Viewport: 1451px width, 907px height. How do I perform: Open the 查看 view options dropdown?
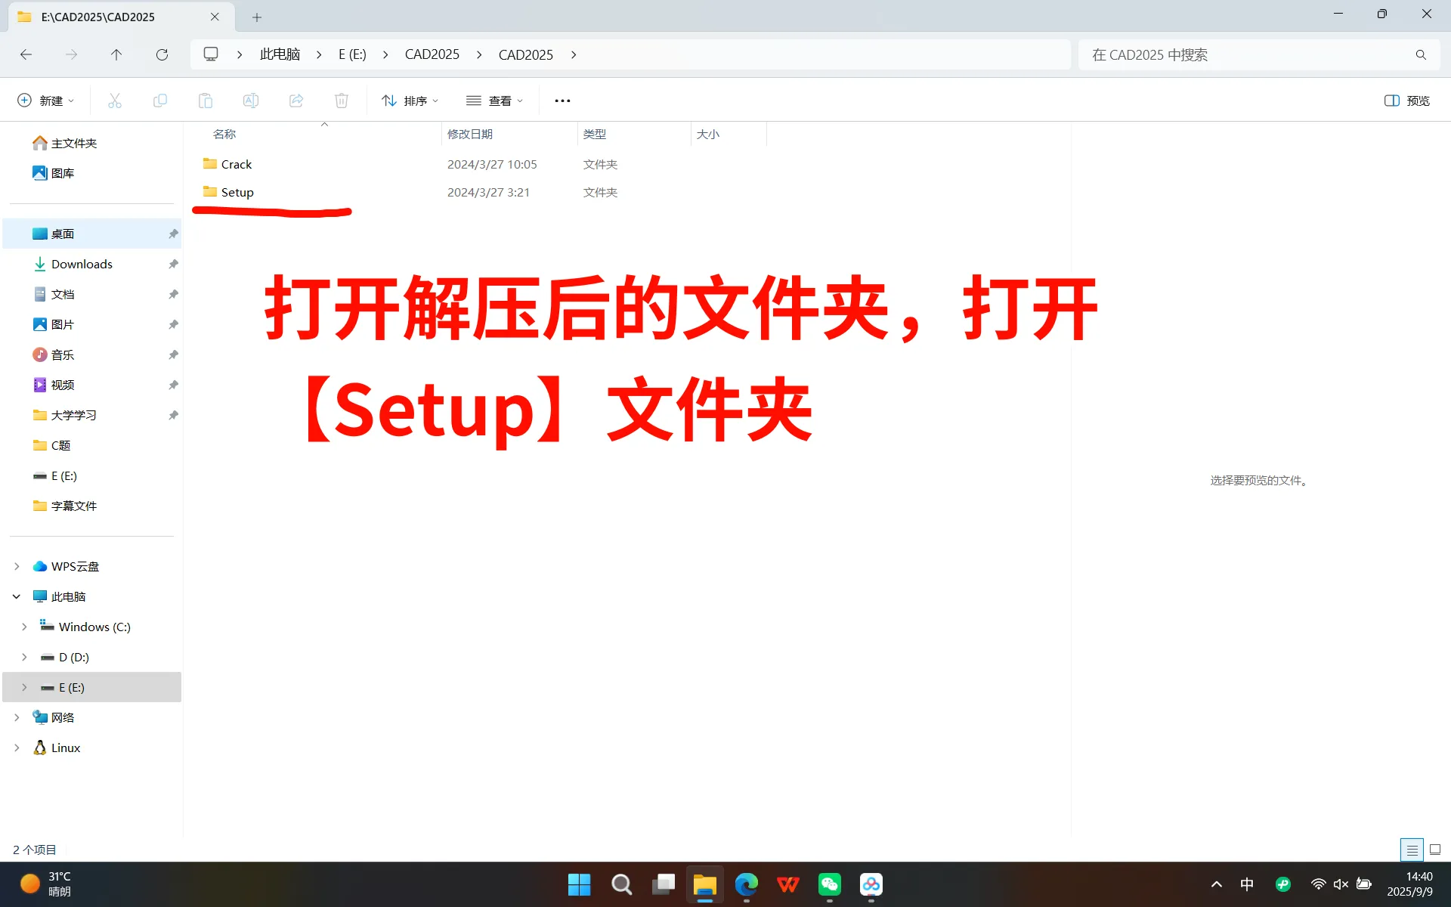click(x=495, y=100)
